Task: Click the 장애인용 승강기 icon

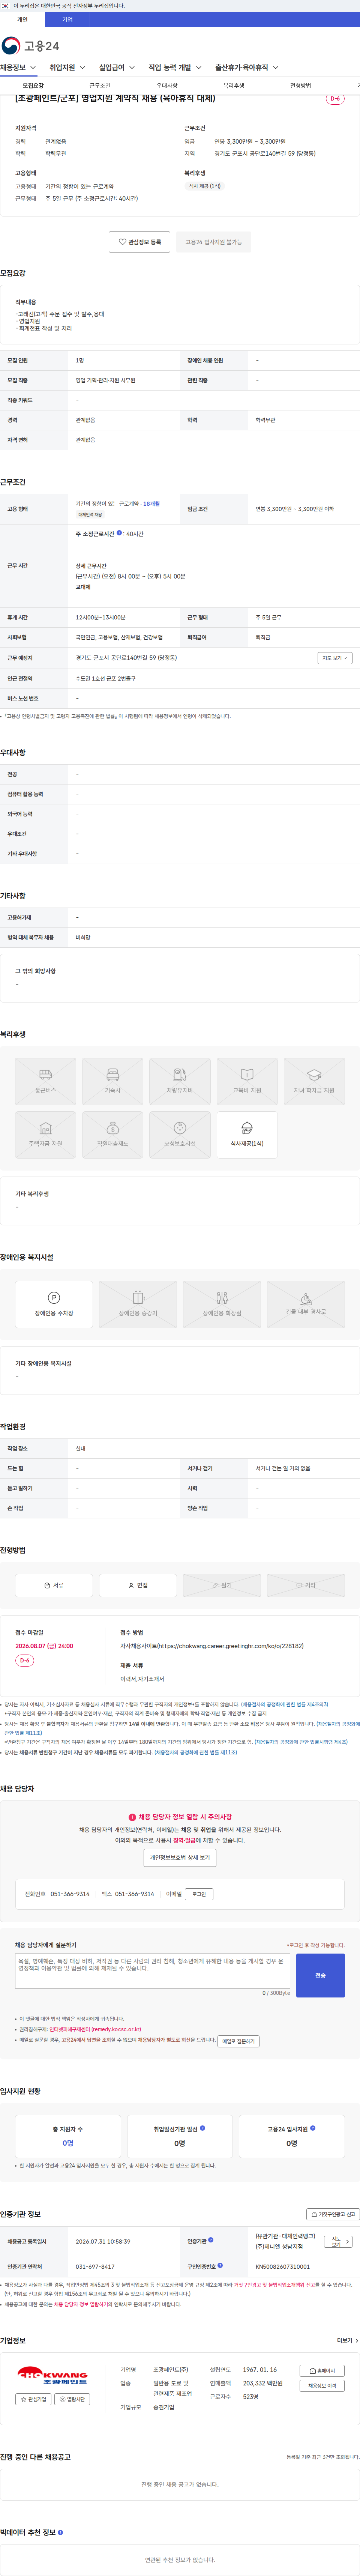Action: pyautogui.click(x=138, y=1304)
